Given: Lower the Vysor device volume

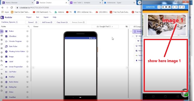Looking at the screenshot, I should pyautogui.click(x=173, y=7).
